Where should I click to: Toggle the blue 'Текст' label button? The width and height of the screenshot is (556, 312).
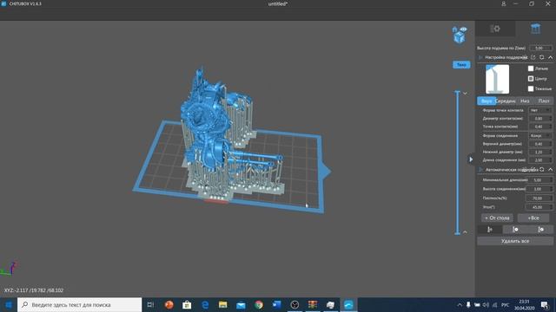[x=461, y=65]
